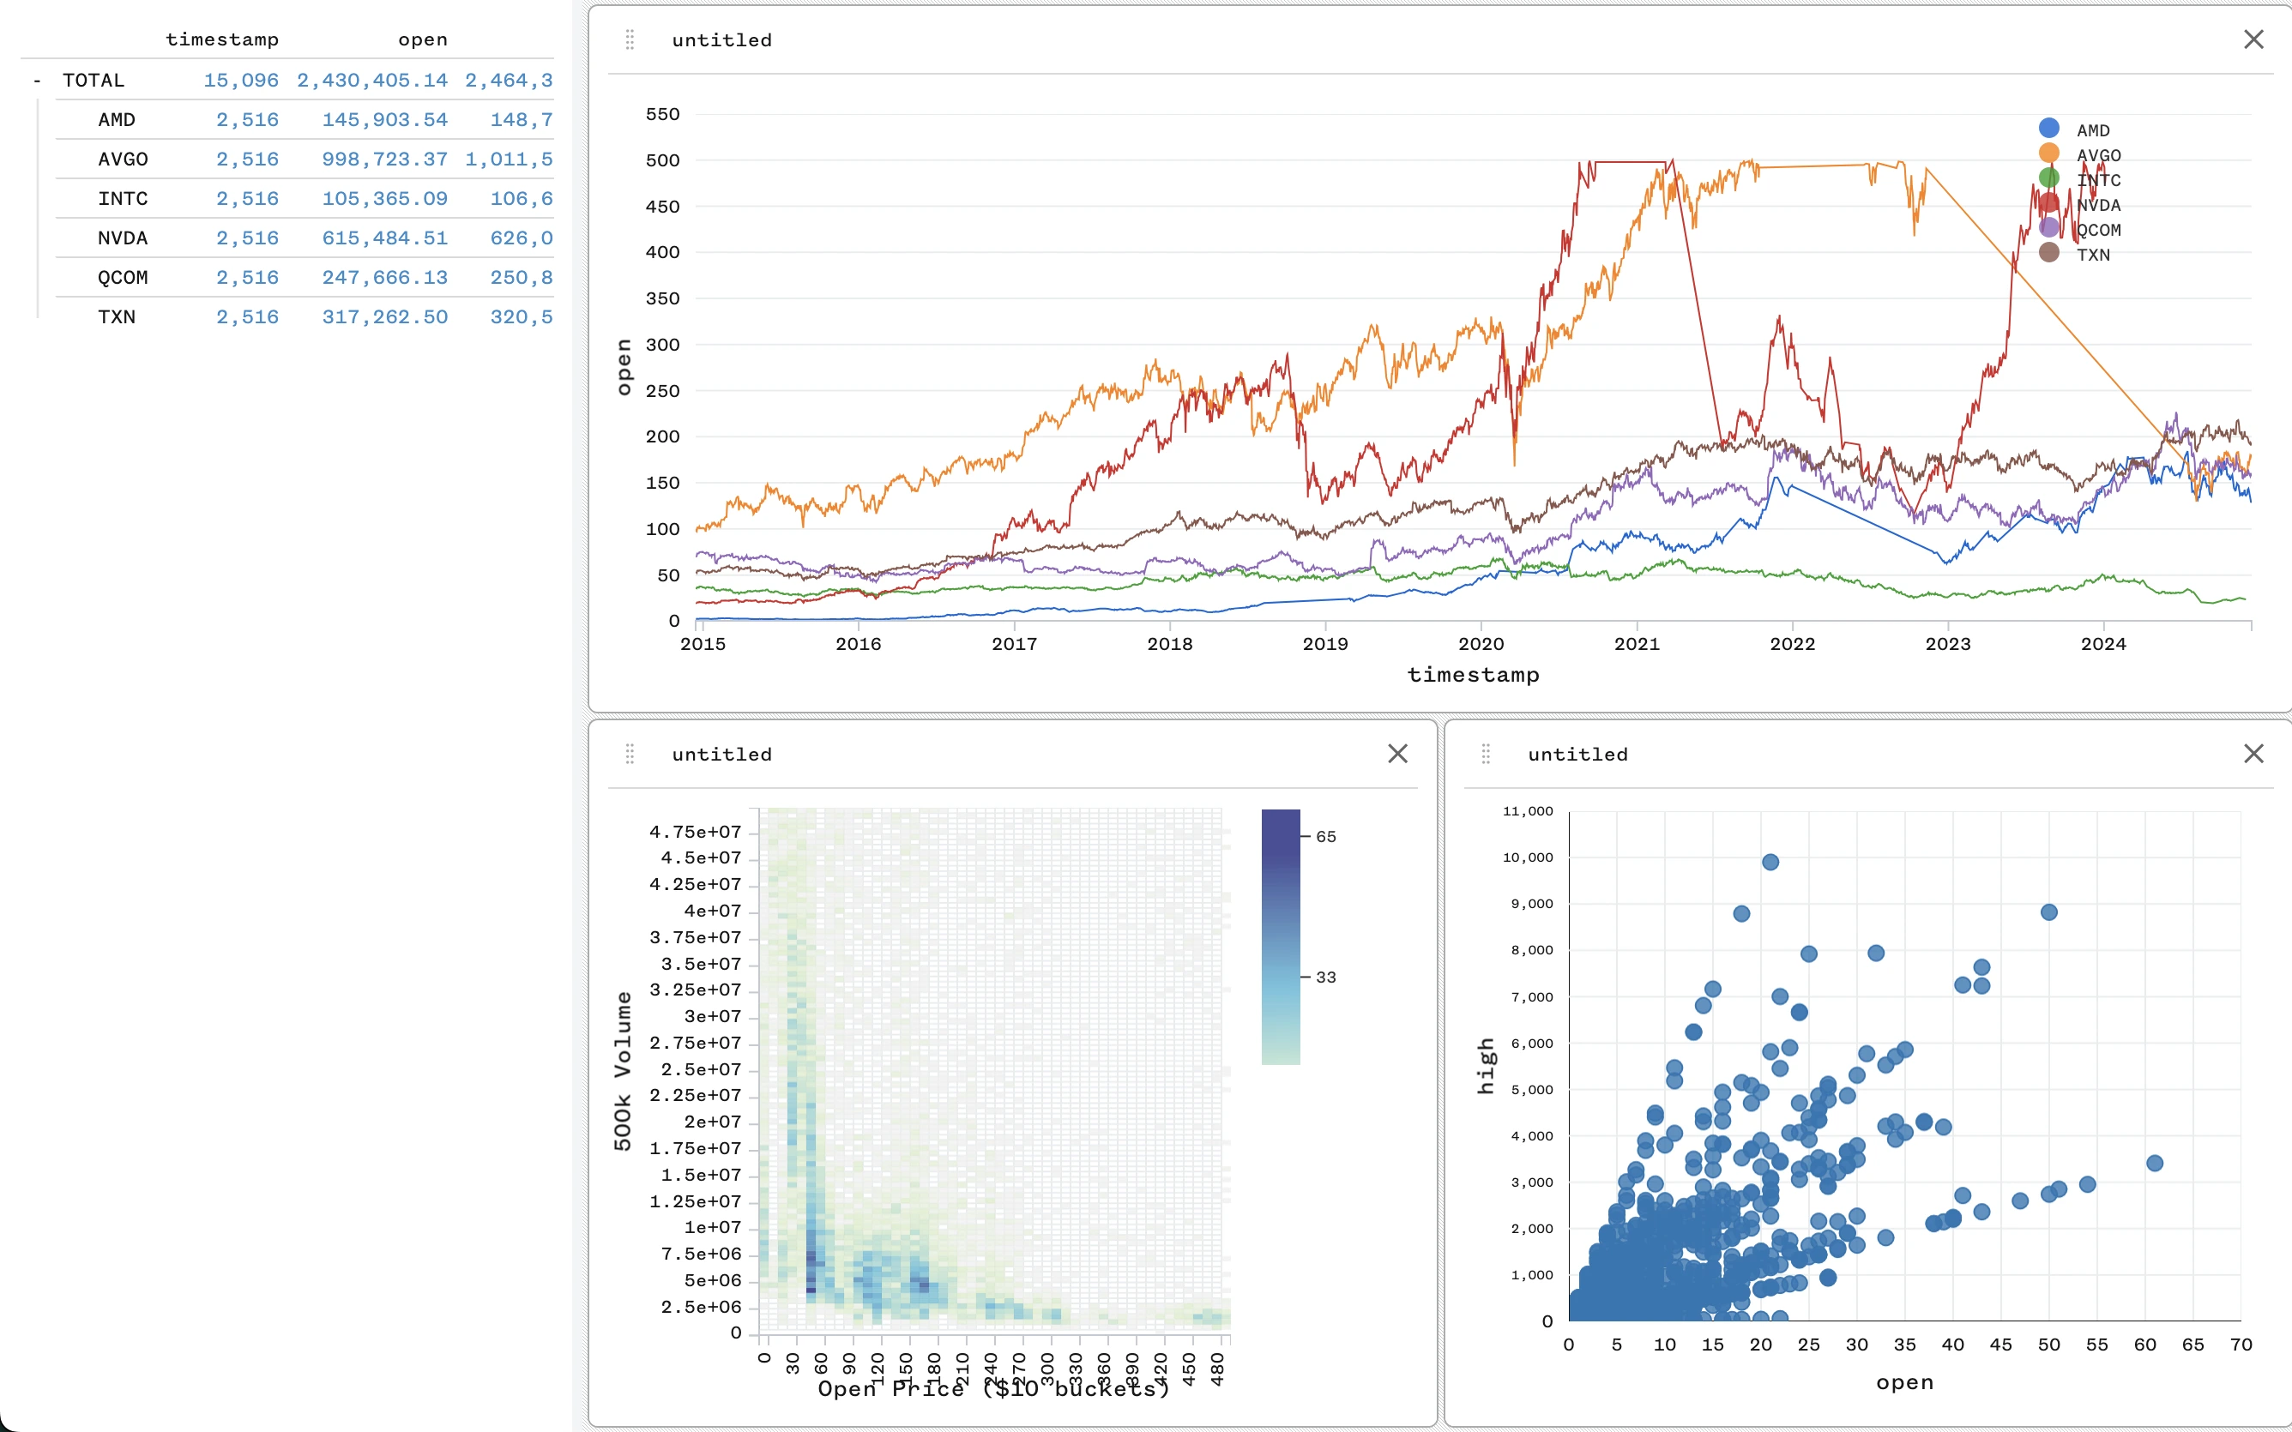The image size is (2292, 1432).
Task: Select the NVDA row in table
Action: (x=122, y=238)
